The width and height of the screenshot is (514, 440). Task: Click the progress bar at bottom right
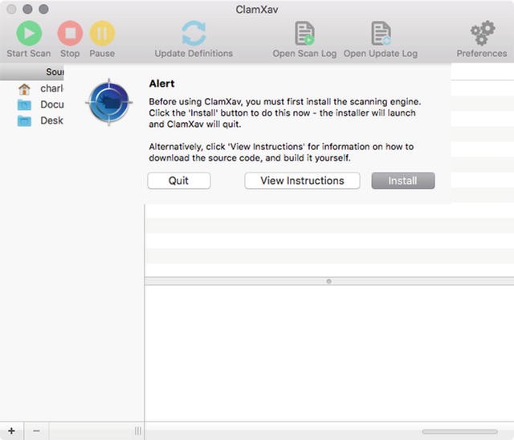click(x=459, y=431)
